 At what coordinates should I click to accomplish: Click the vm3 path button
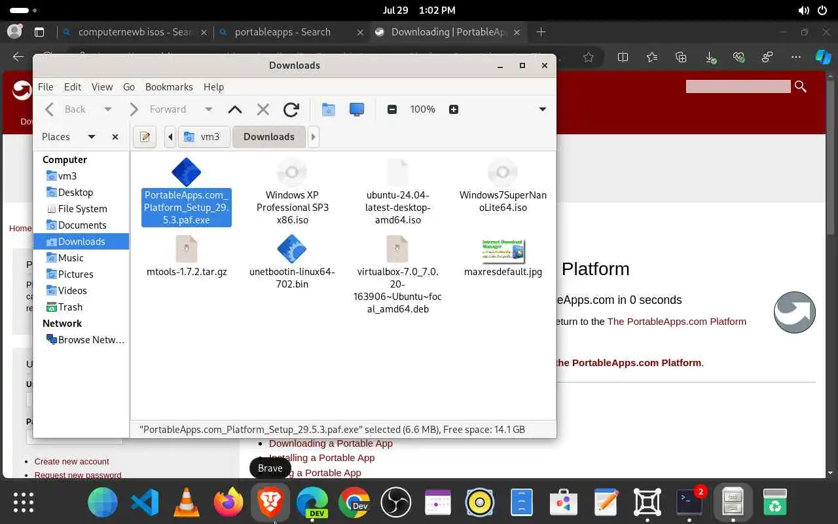click(204, 137)
